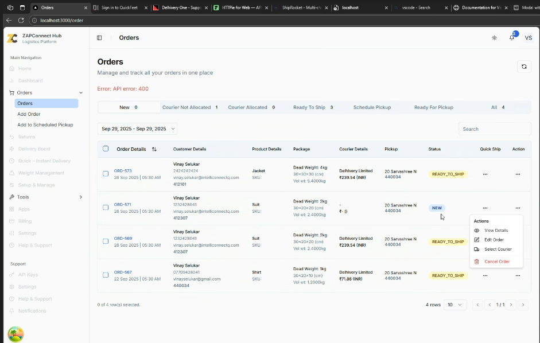Check the box for order ORD-569

[x=106, y=241]
